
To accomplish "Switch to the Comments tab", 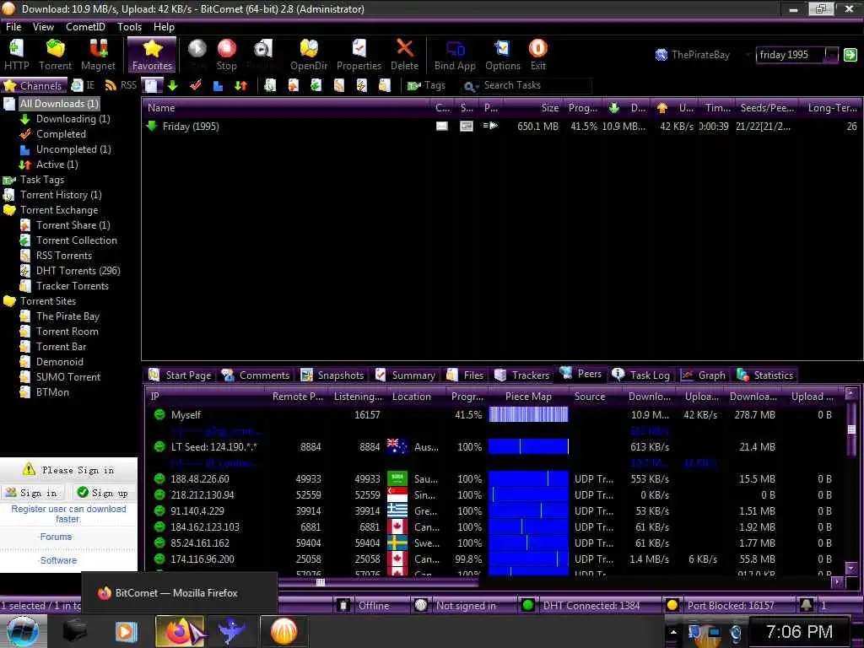I will [256, 375].
